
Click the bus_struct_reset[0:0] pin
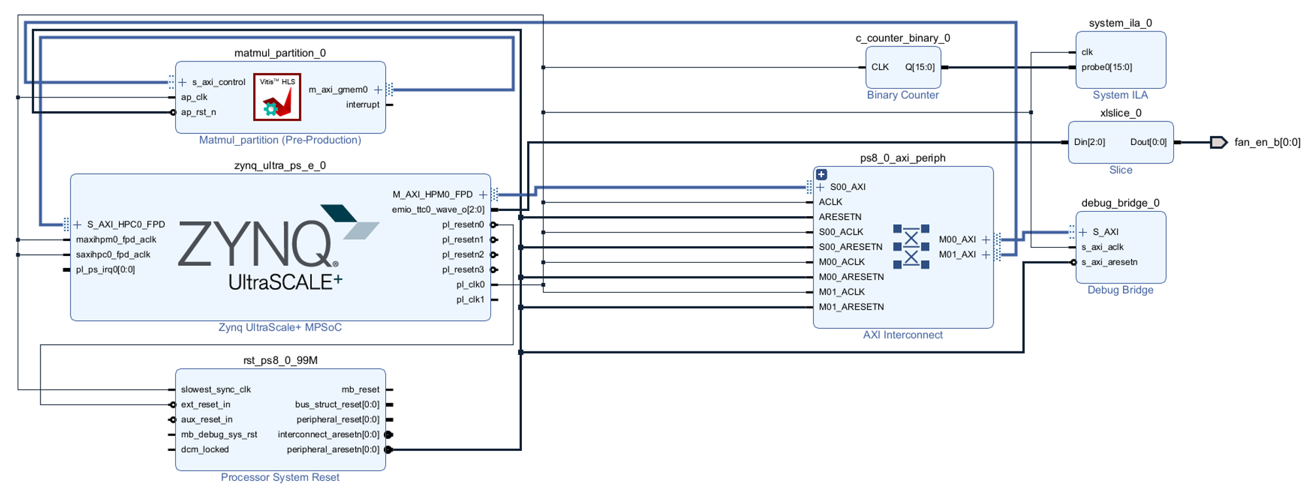pyautogui.click(x=337, y=404)
